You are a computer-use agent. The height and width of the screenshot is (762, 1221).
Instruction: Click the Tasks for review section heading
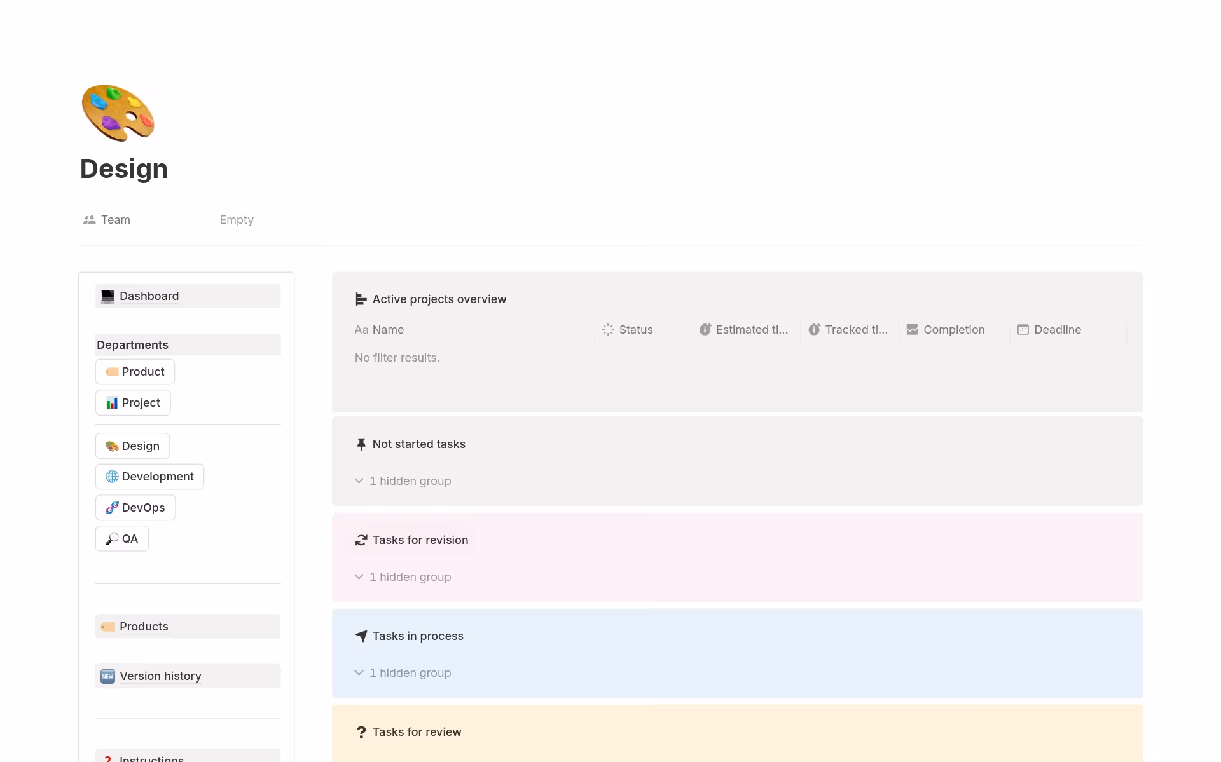[x=417, y=731]
